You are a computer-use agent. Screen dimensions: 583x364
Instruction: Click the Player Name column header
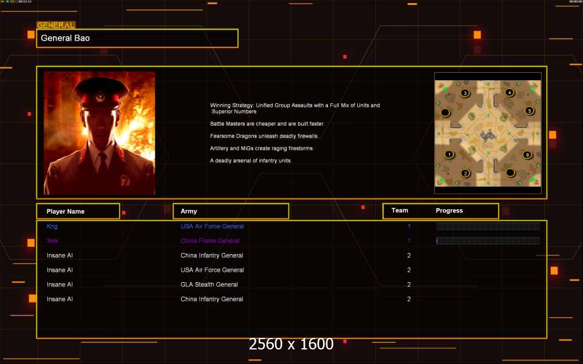[x=78, y=211]
